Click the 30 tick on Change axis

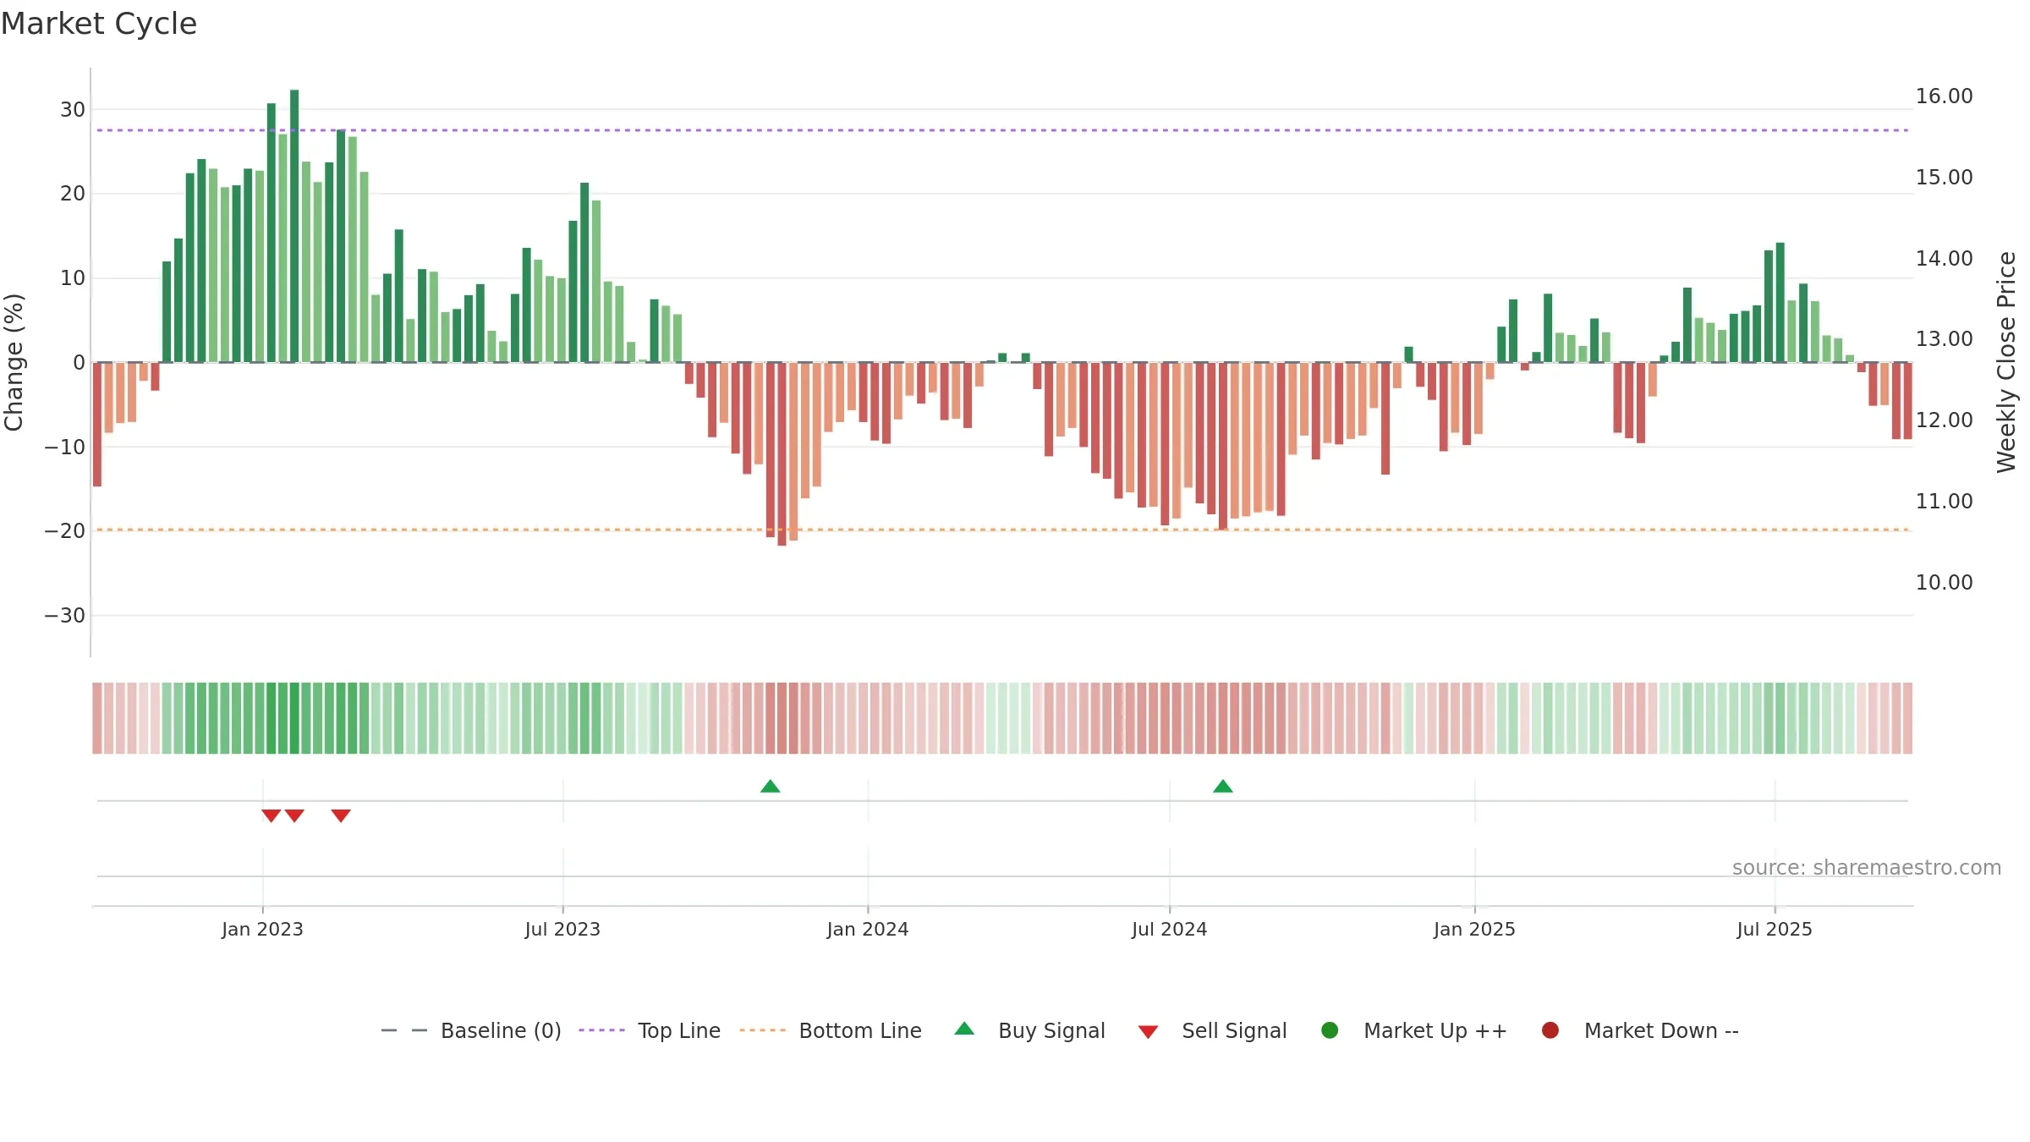pyautogui.click(x=73, y=110)
